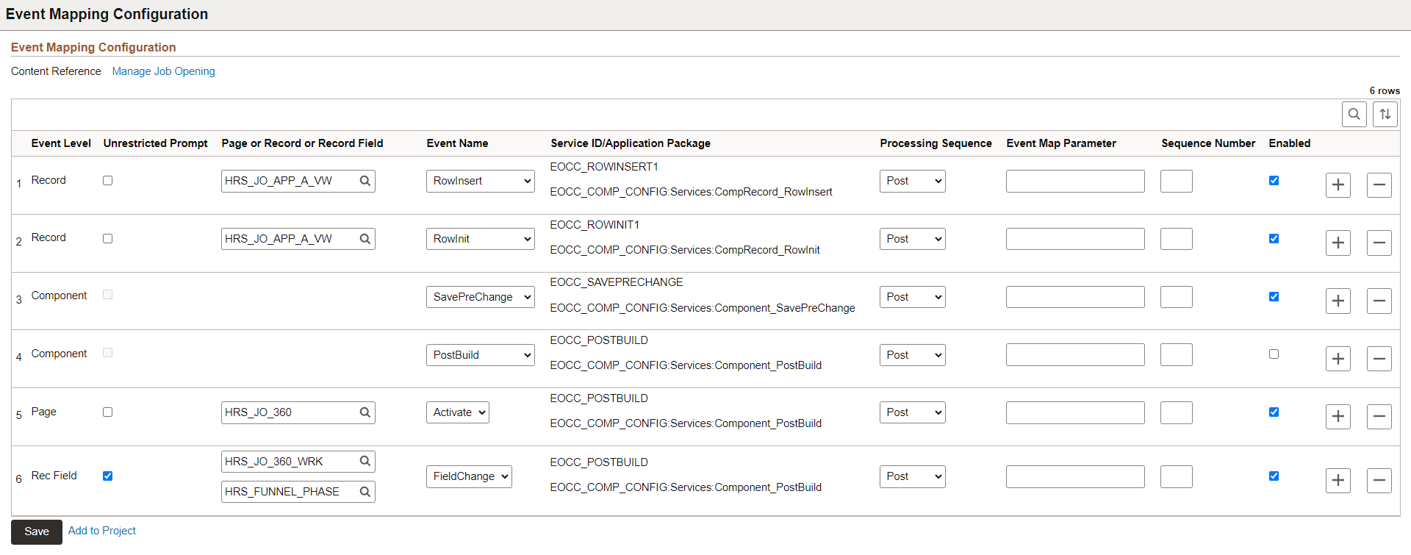1411x555 pixels.
Task: Delete row 1 with the minus button
Action: click(x=1379, y=185)
